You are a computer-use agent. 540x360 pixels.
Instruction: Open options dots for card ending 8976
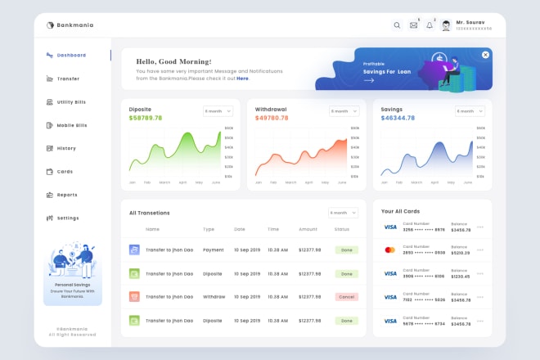point(480,227)
